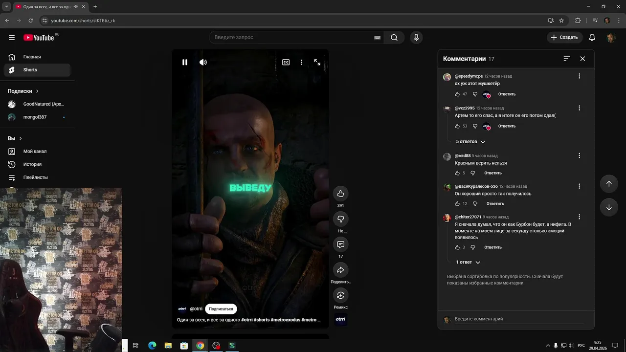Open options for @reid88 comment

(579, 156)
